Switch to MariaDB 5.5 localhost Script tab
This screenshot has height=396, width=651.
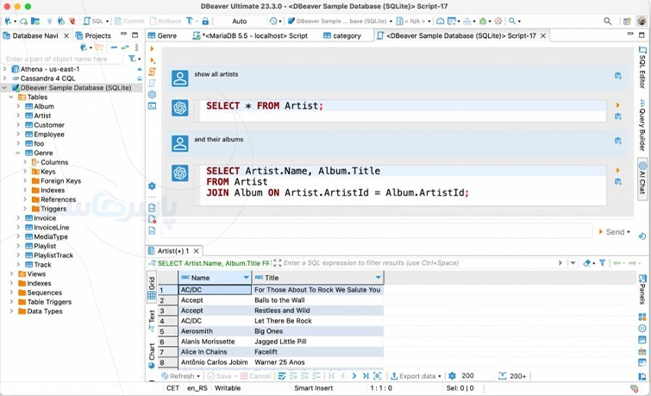coord(250,35)
